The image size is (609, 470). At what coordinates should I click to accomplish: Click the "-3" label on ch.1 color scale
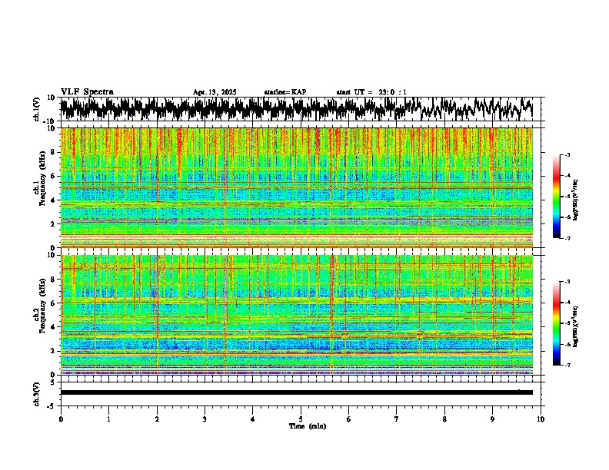point(567,154)
